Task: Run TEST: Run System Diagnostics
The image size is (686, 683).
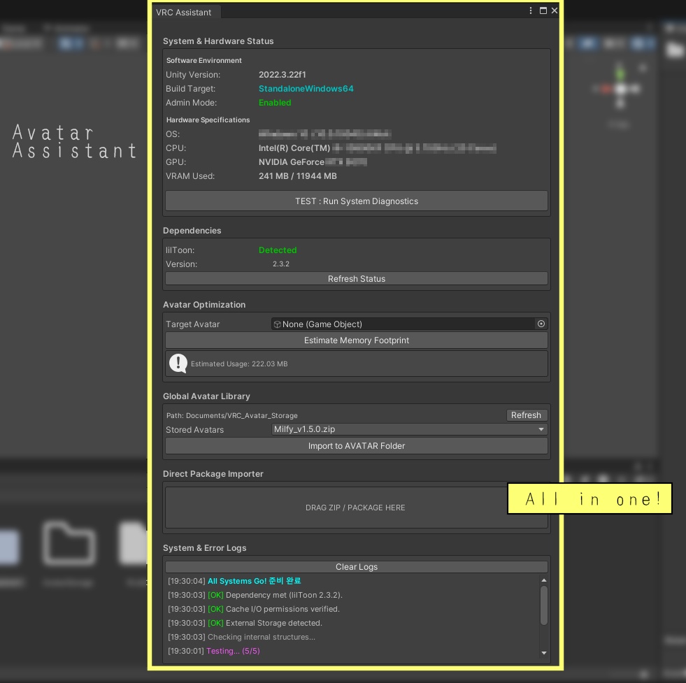Action: coord(357,201)
